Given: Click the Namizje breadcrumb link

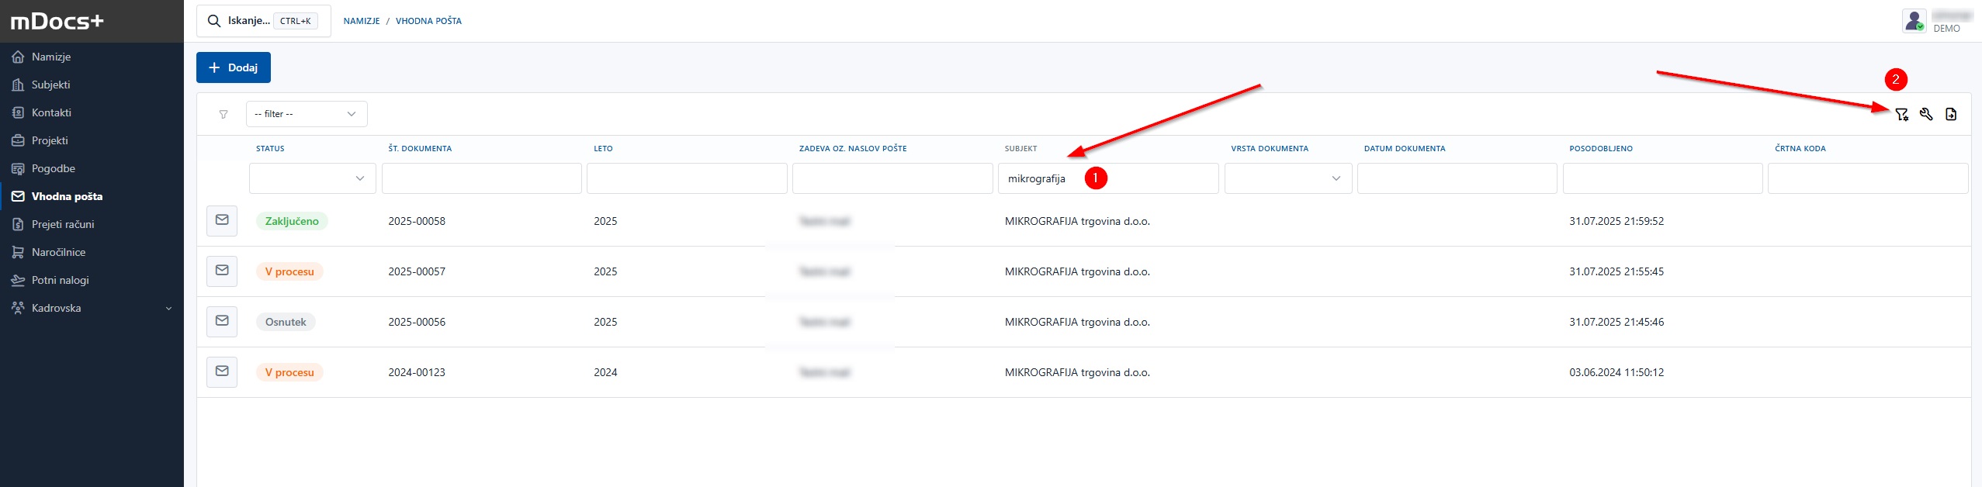Looking at the screenshot, I should point(362,21).
